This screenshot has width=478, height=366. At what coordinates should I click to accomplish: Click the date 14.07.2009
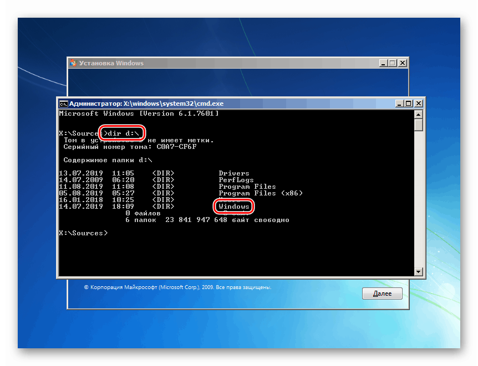81,180
